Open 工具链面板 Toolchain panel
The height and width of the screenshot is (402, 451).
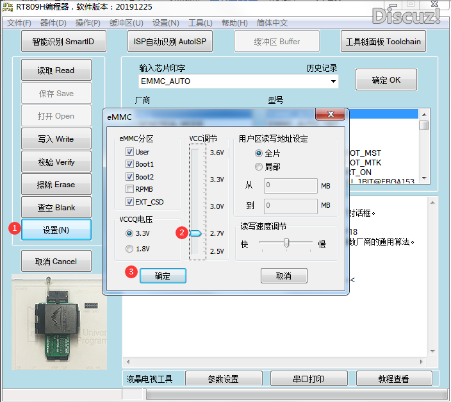tap(383, 42)
